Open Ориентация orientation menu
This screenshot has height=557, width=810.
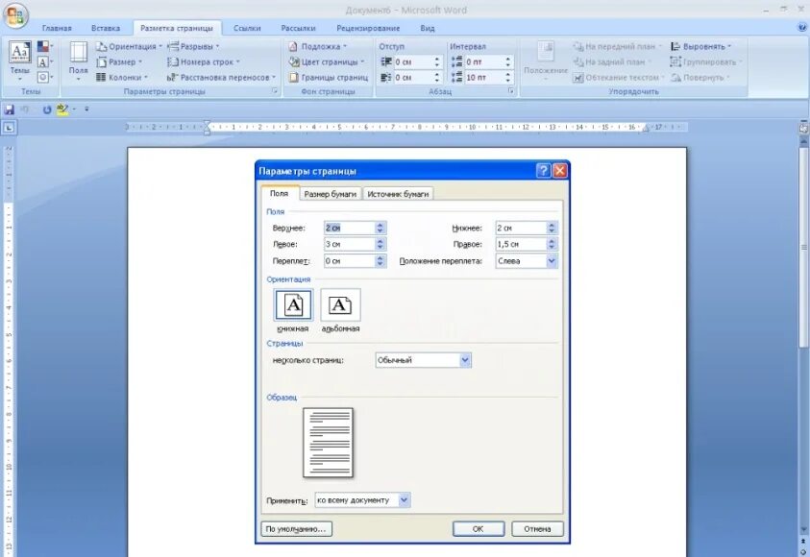(x=129, y=46)
